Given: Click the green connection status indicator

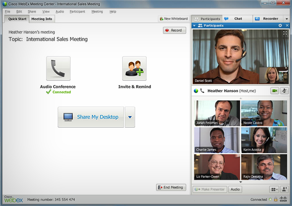Looking at the screenshot, I should click(270, 200).
